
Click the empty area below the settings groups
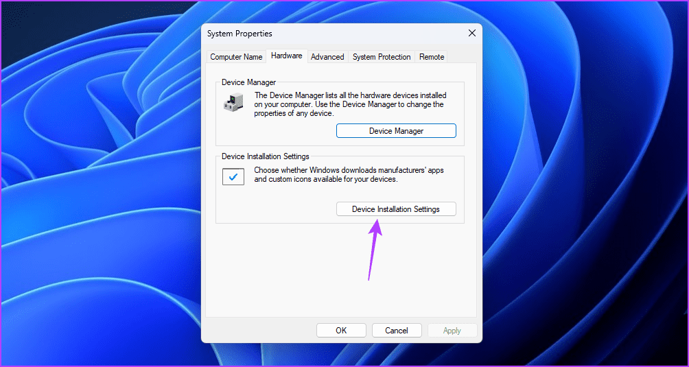[x=341, y=268]
